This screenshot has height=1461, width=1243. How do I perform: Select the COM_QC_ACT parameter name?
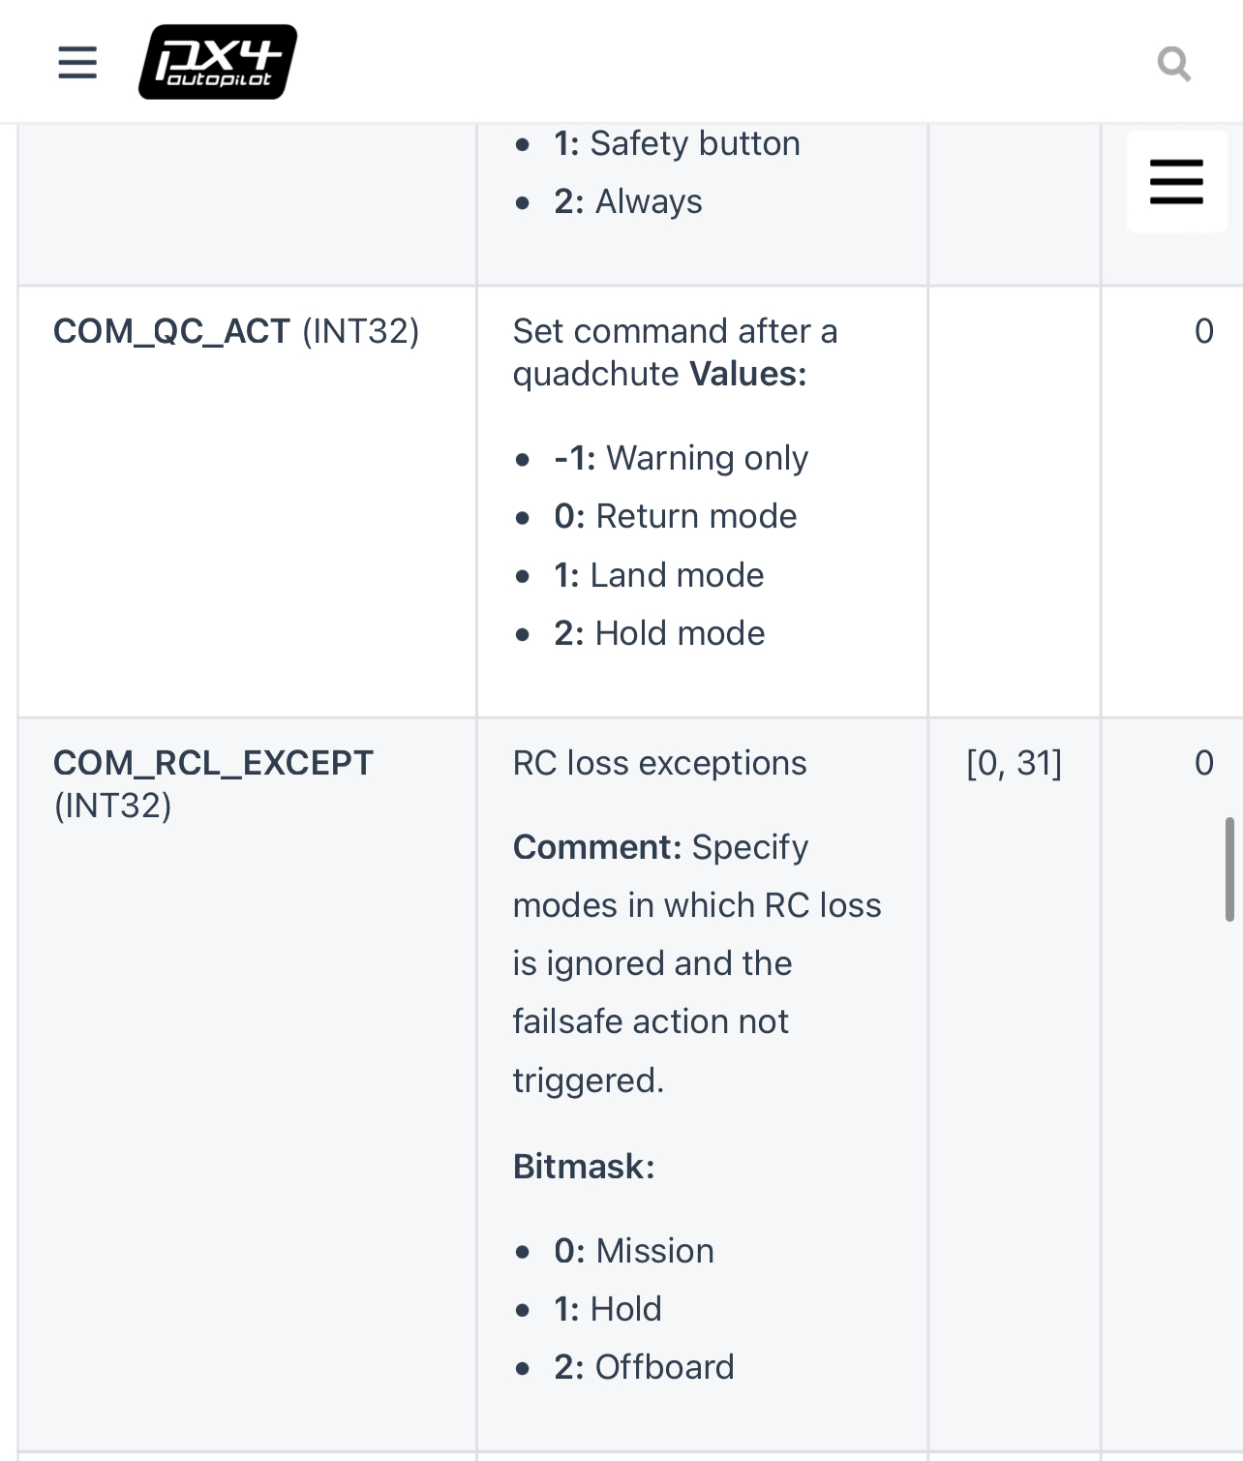click(168, 331)
